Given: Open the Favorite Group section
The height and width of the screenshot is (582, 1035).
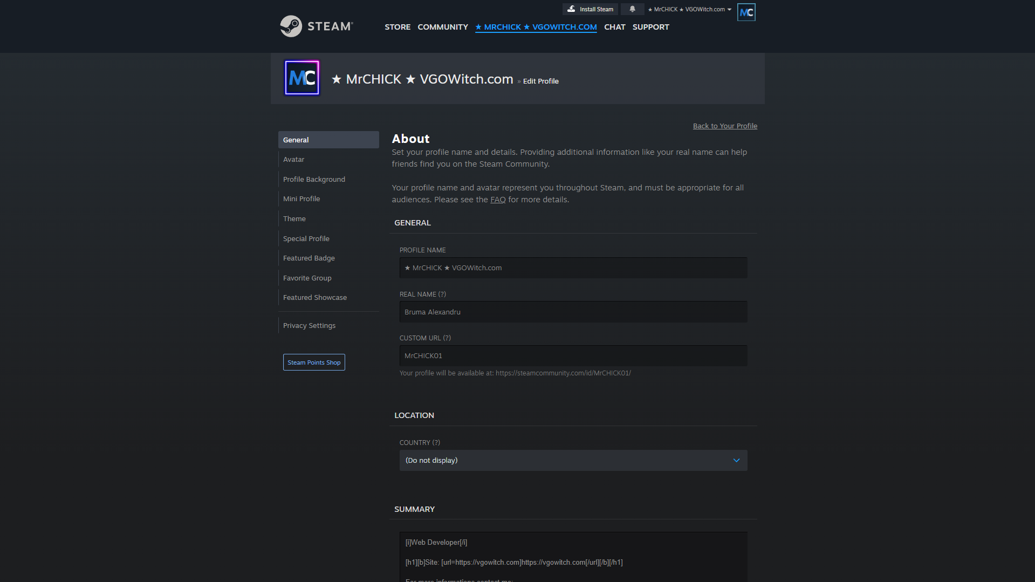Looking at the screenshot, I should click(x=328, y=278).
